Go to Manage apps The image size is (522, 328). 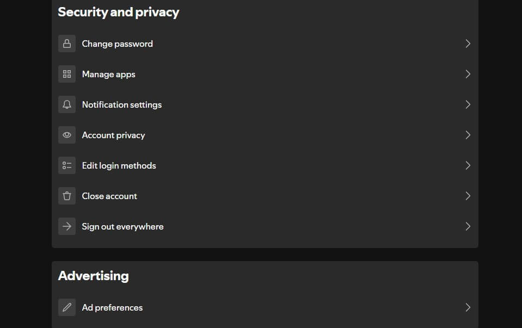(x=108, y=74)
